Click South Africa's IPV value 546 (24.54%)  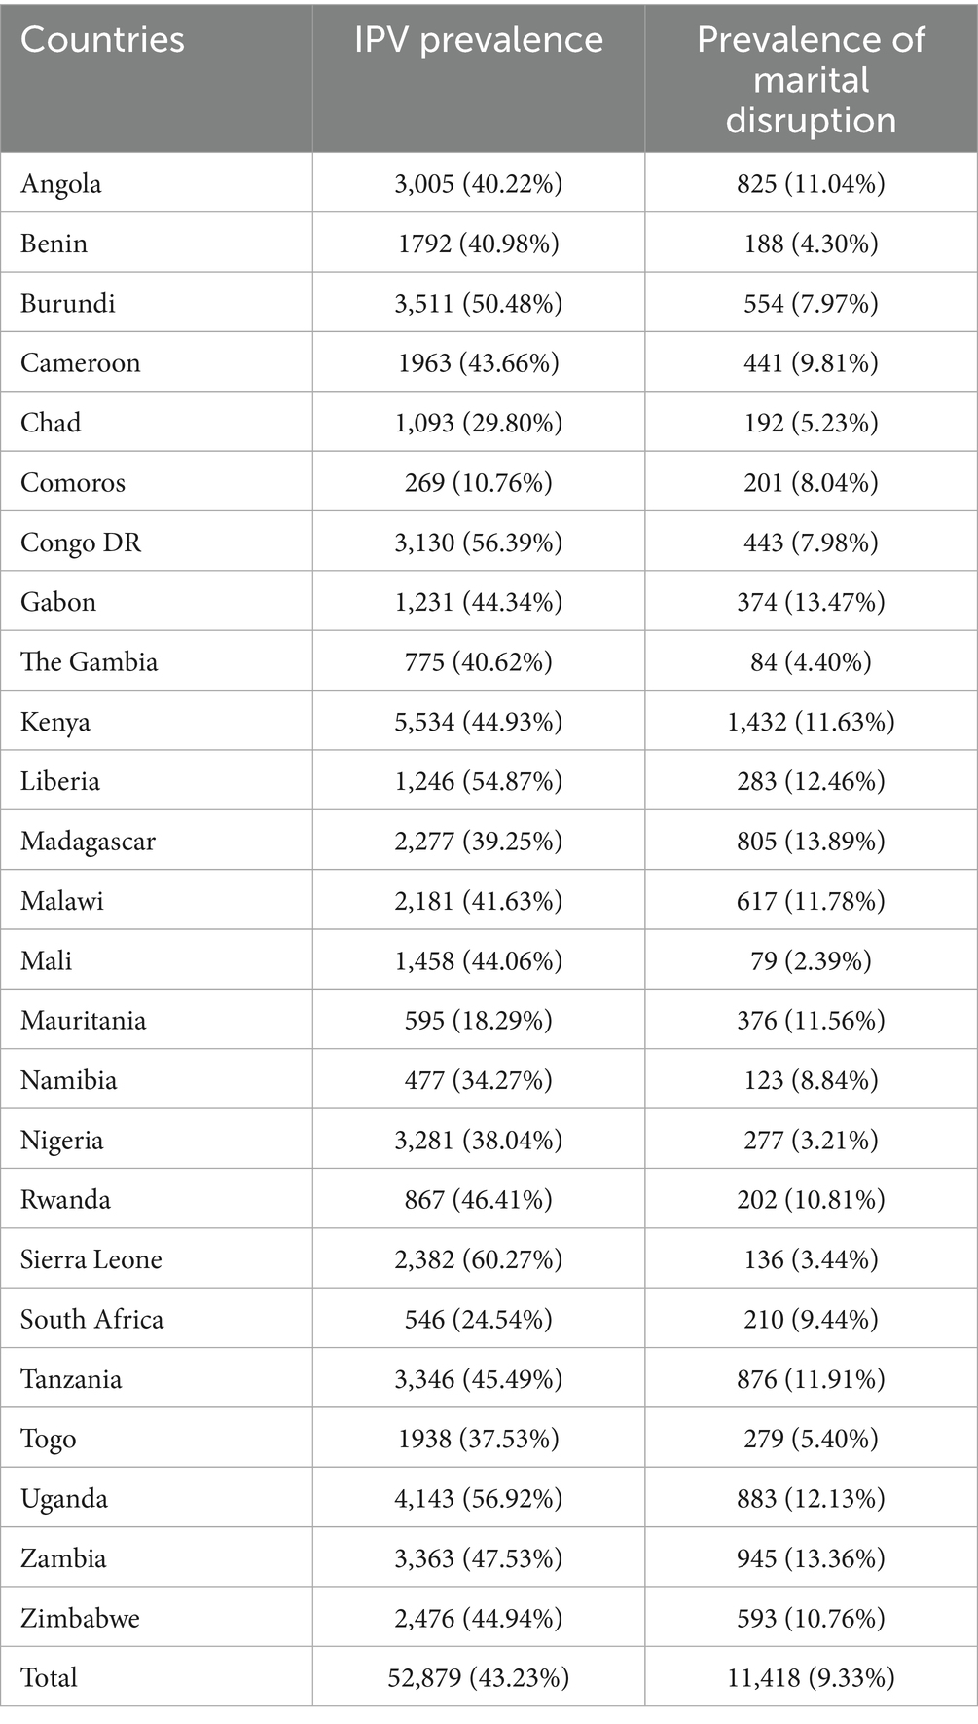pos(478,1320)
